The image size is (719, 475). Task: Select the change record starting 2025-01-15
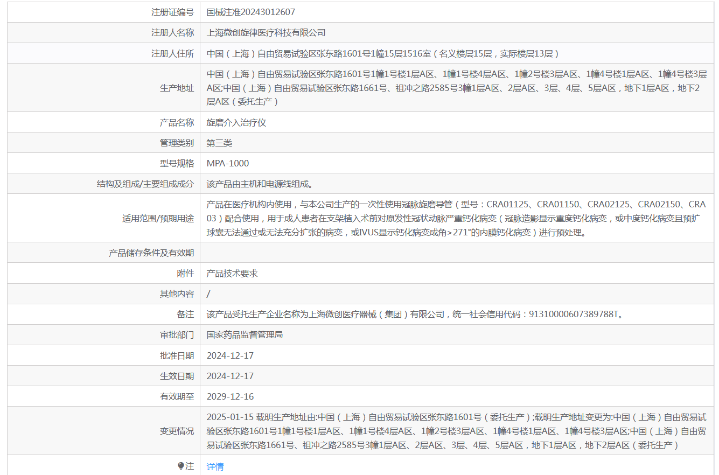(x=456, y=431)
